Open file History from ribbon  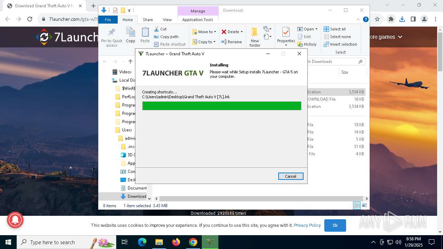point(307,44)
